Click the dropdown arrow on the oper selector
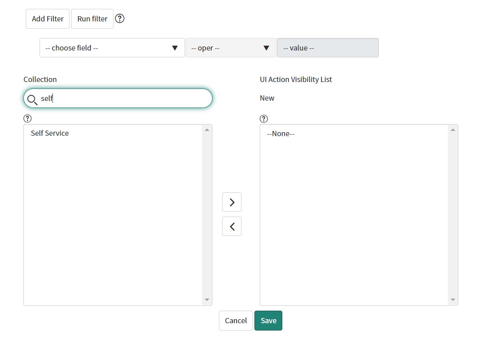The height and width of the screenshot is (341, 481). click(x=266, y=48)
